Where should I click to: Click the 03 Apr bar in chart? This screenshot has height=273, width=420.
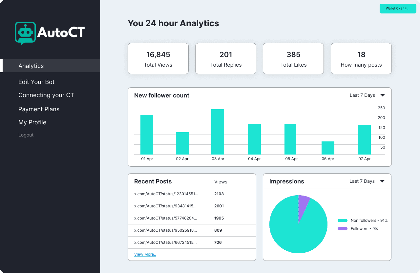(218, 132)
